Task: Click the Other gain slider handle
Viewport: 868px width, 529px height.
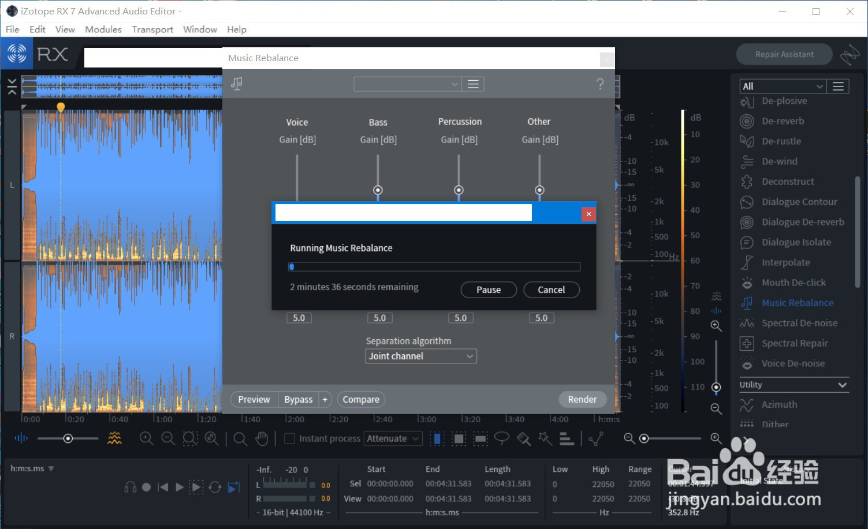Action: click(539, 190)
